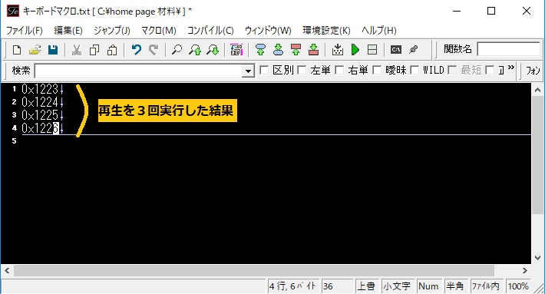The height and width of the screenshot is (294, 545).
Task: Check the WILD search option
Action: tap(415, 70)
